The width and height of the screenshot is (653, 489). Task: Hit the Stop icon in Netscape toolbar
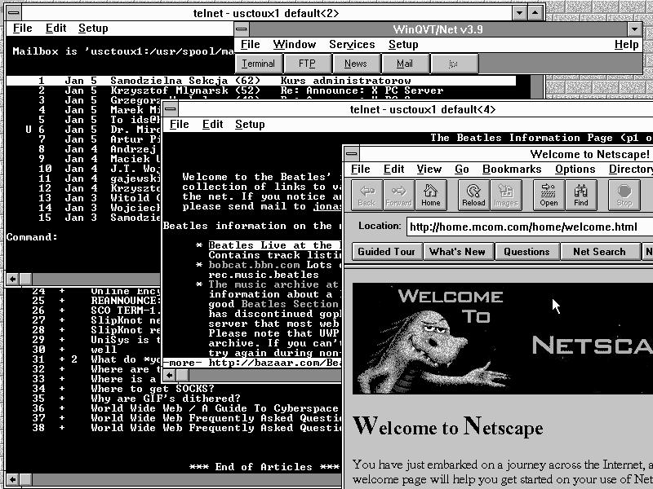coord(624,195)
